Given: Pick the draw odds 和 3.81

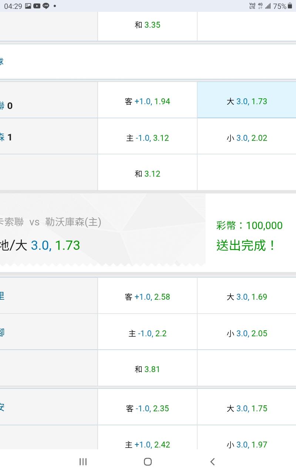Looking at the screenshot, I should click(147, 369).
